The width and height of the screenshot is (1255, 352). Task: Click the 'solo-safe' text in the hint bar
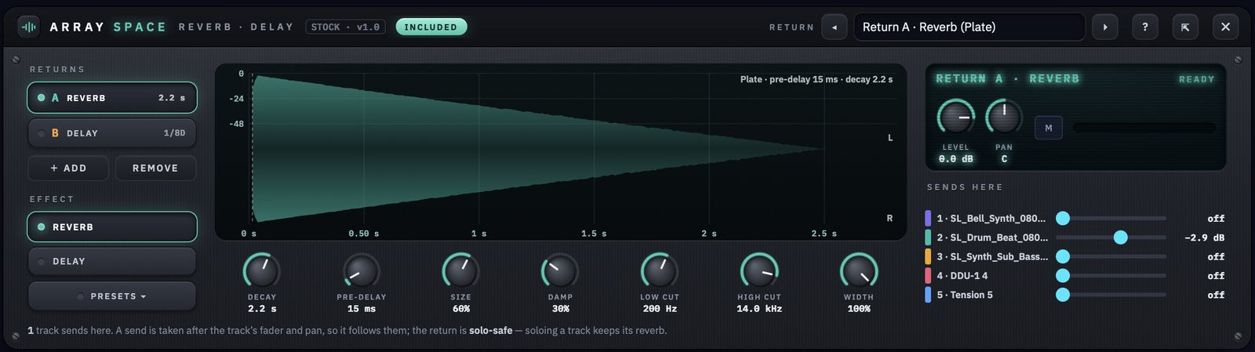(x=491, y=331)
